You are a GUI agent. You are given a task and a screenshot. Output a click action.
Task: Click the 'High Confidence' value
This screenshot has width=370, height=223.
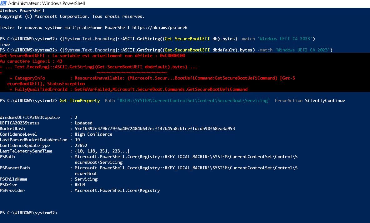point(94,134)
